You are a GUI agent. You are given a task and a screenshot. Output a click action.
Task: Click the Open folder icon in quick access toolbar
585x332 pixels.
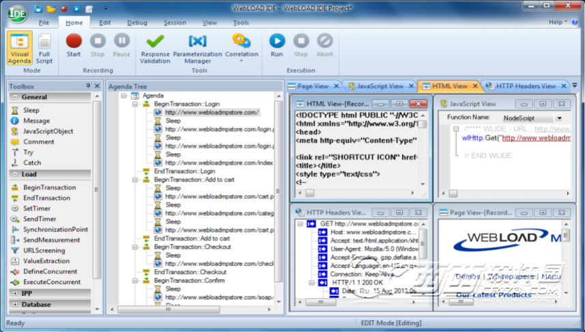[x=51, y=9]
